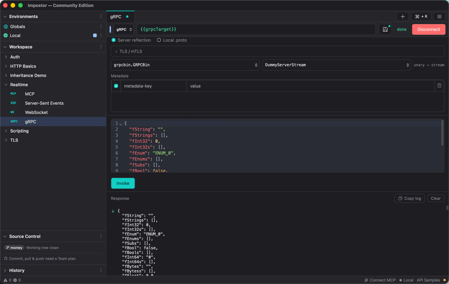Open Source Control options menu
Screen dimensions: 449x284
(x=101, y=236)
